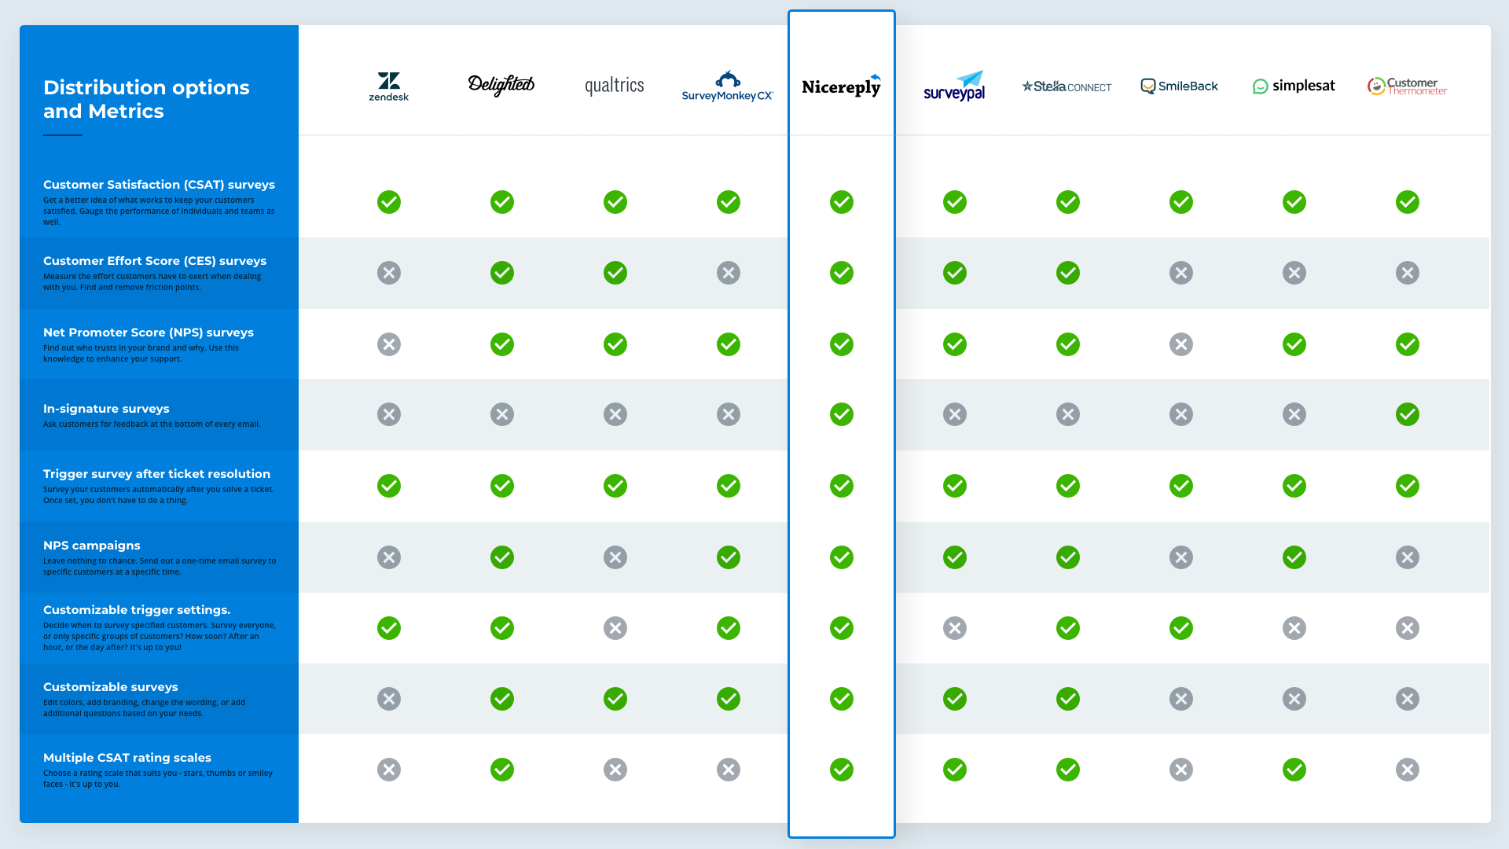Toggle SmileBack NPS surveys support checkmark
This screenshot has height=849, width=1509.
point(1180,343)
